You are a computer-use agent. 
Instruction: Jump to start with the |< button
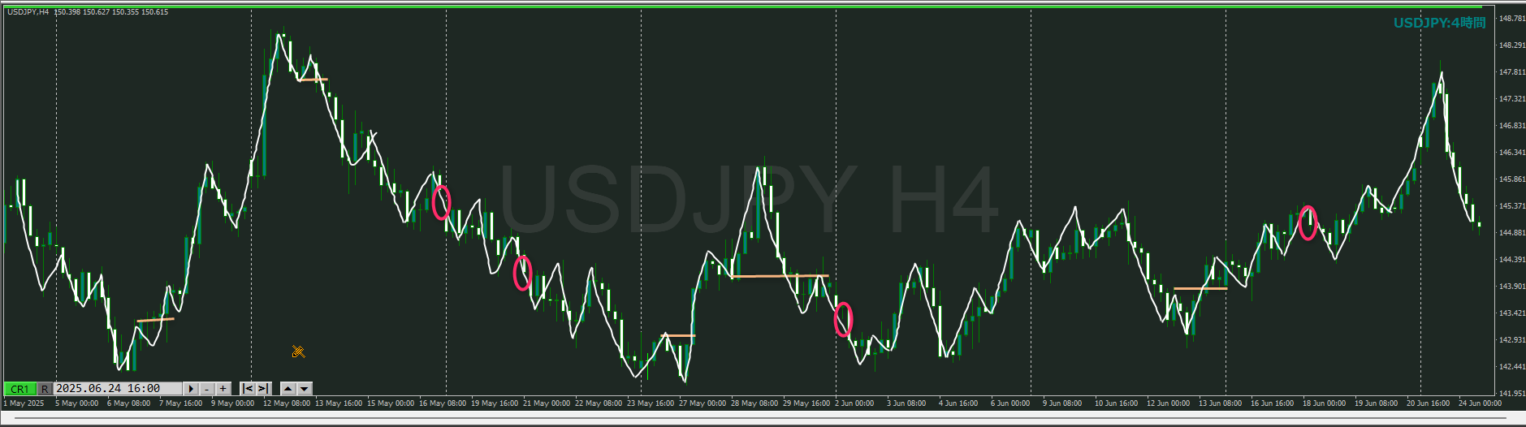[248, 389]
